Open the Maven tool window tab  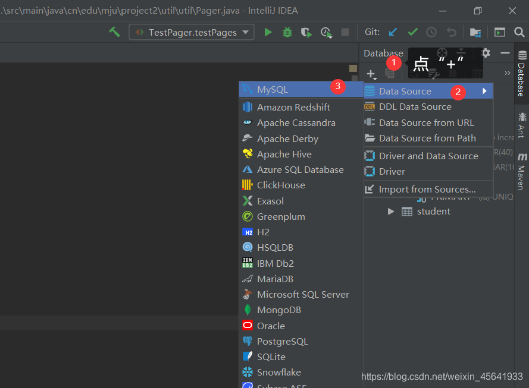tap(522, 171)
